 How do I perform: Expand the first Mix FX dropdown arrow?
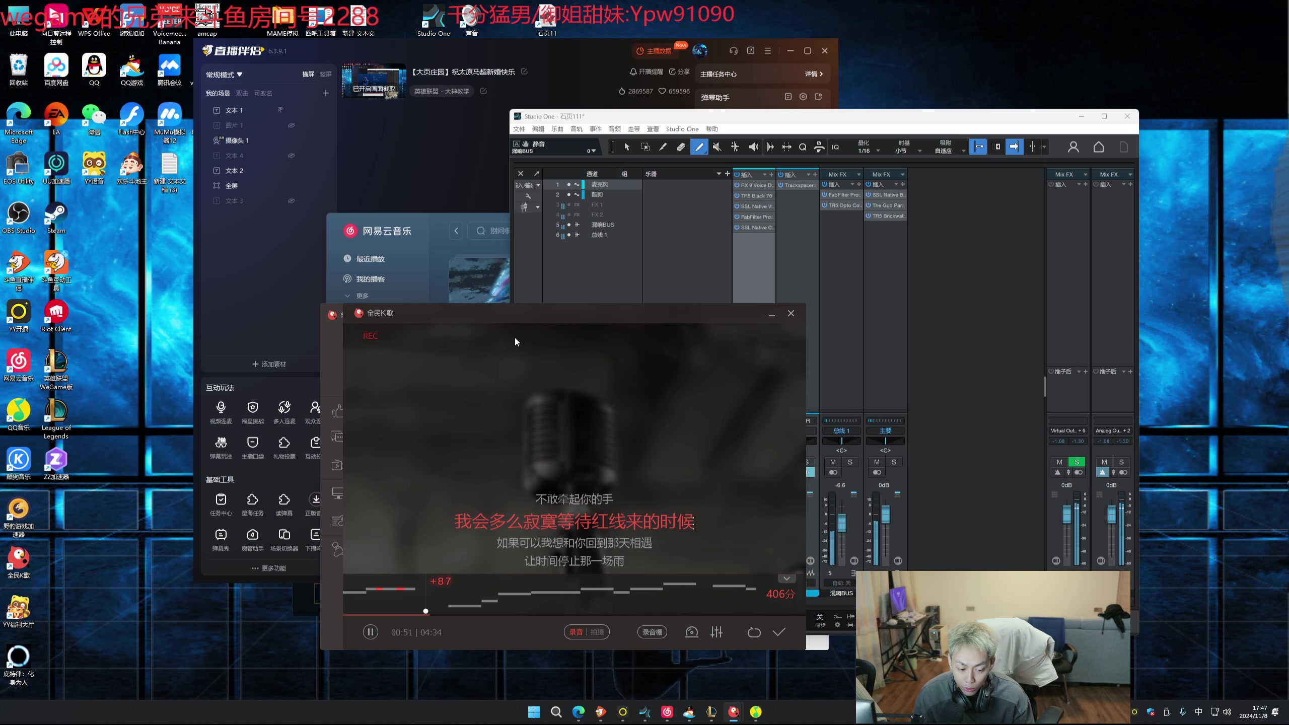(x=859, y=175)
